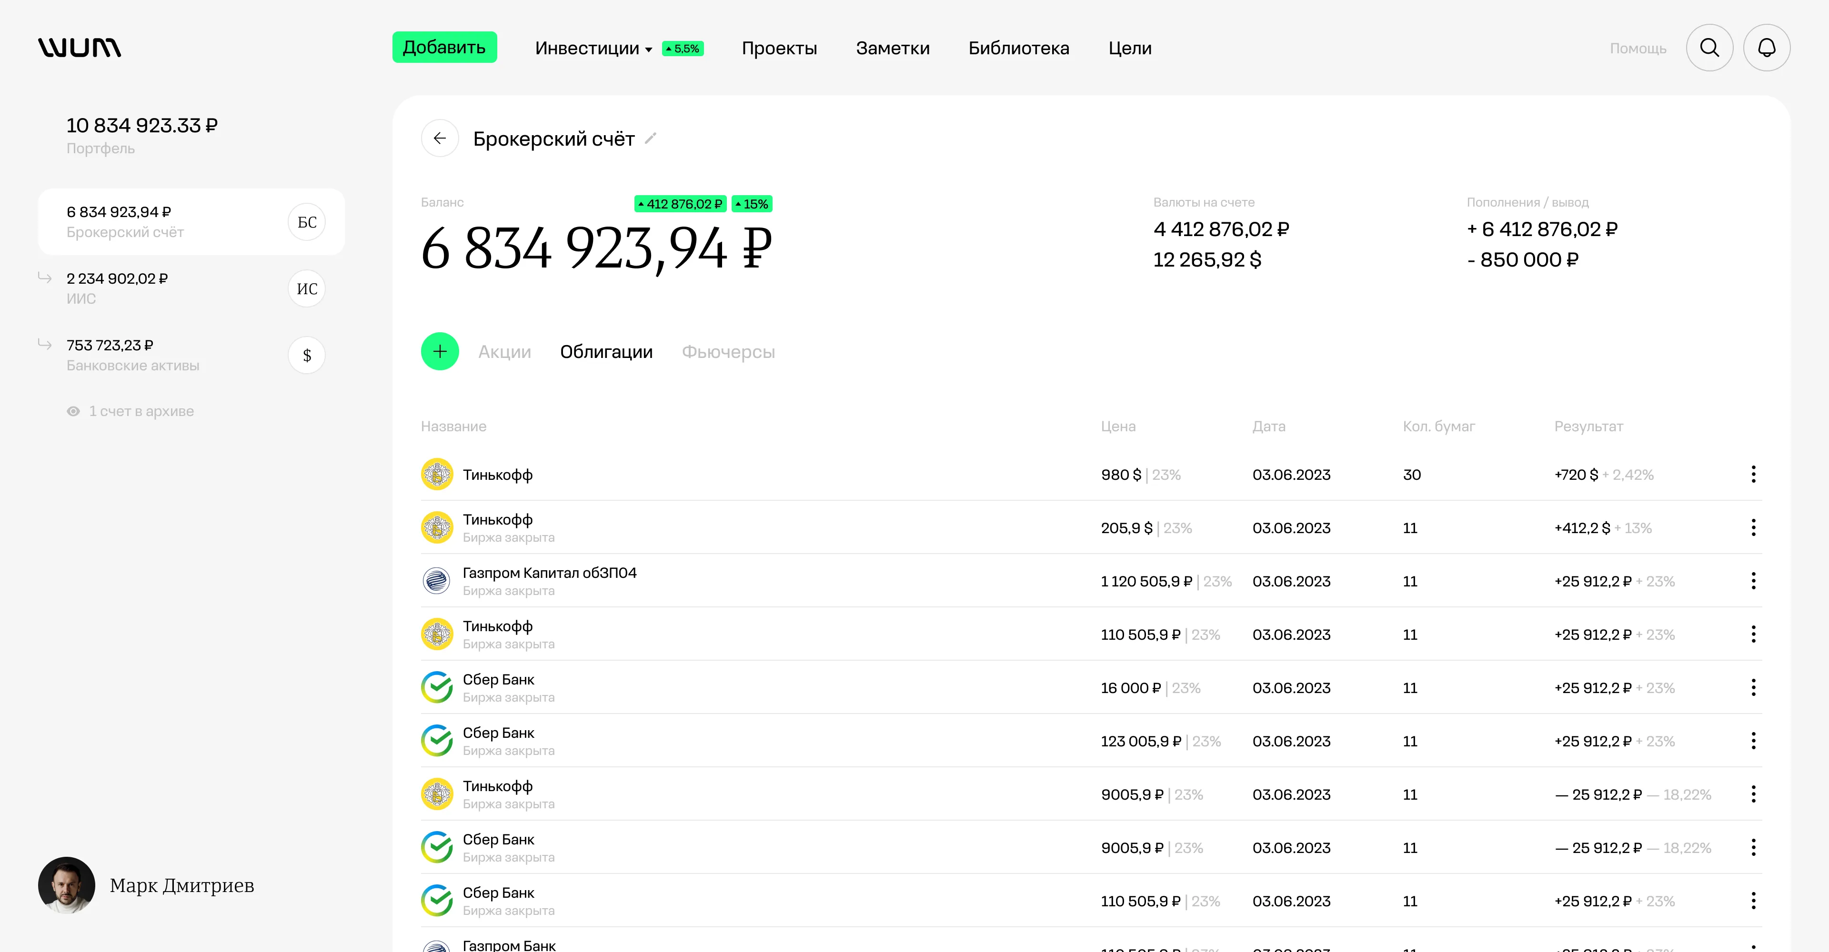Click the 15% balance growth badge
This screenshot has height=952, width=1829.
tap(752, 204)
